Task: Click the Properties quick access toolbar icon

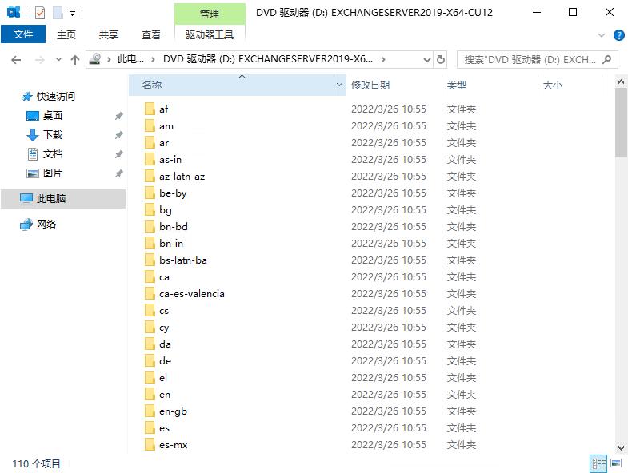Action: point(40,13)
